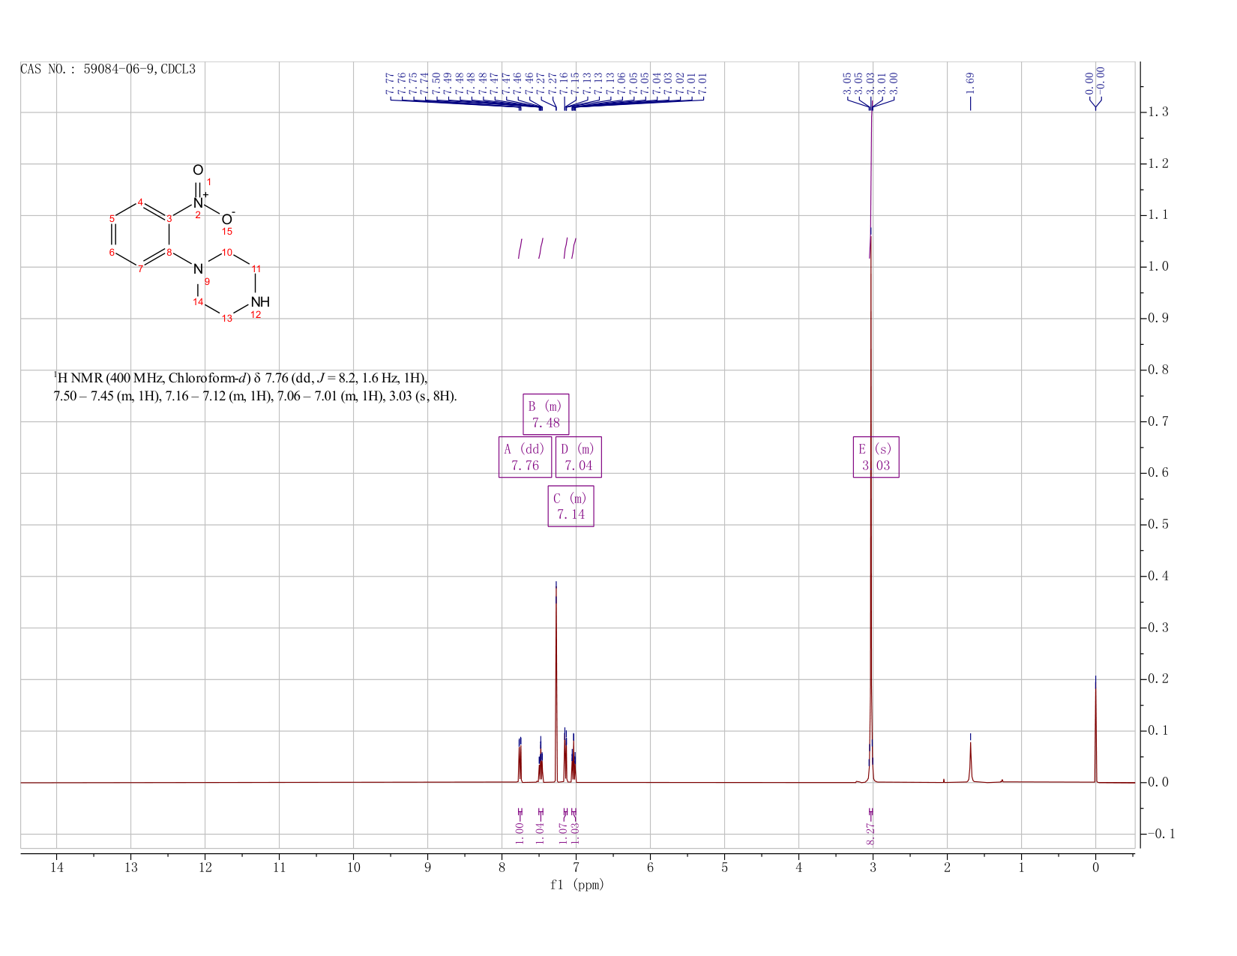This screenshot has width=1237, height=956.
Task: Click atom number '5' on benzene ring
Action: (x=112, y=218)
